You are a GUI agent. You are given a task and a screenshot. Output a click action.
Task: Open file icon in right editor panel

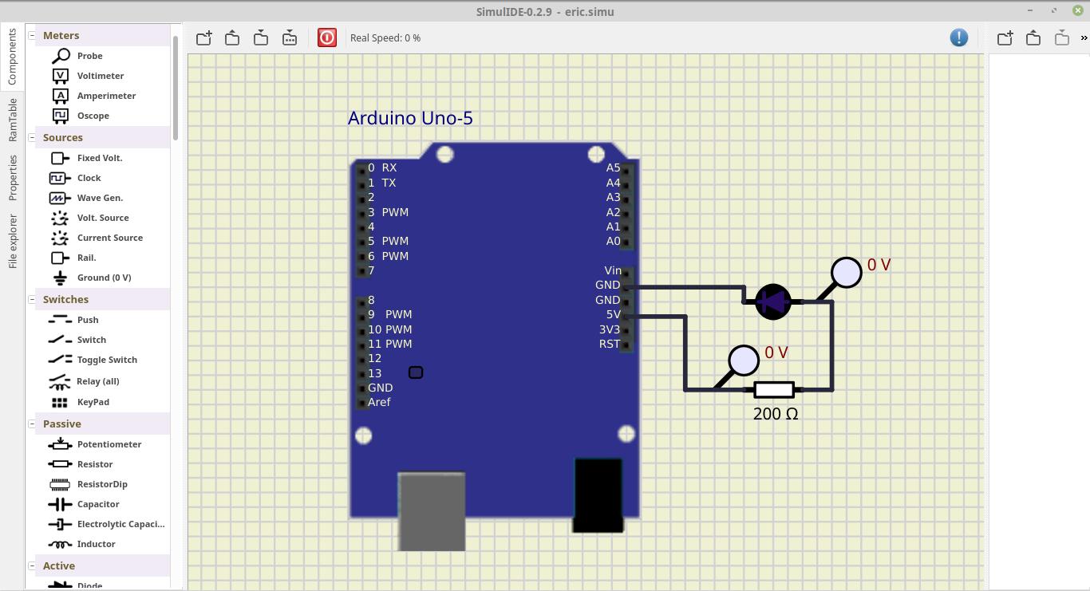[x=1033, y=37]
